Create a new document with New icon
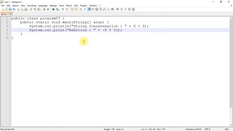 pyautogui.click(x=3, y=9)
